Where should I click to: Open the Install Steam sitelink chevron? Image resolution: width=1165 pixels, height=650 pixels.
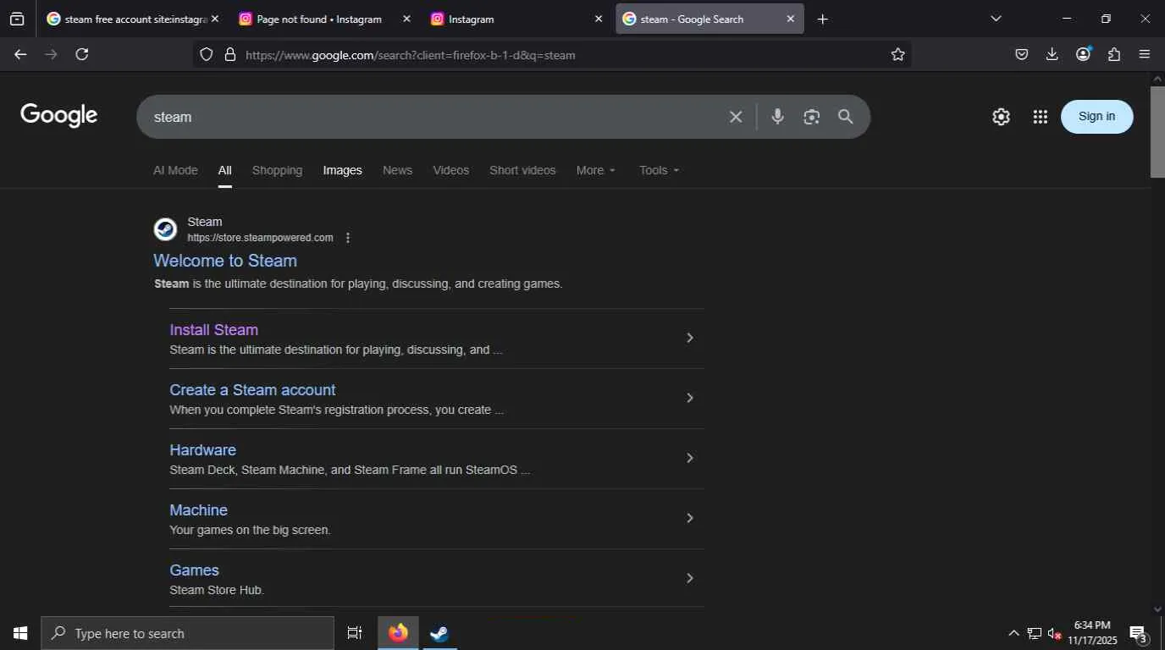pyautogui.click(x=690, y=338)
